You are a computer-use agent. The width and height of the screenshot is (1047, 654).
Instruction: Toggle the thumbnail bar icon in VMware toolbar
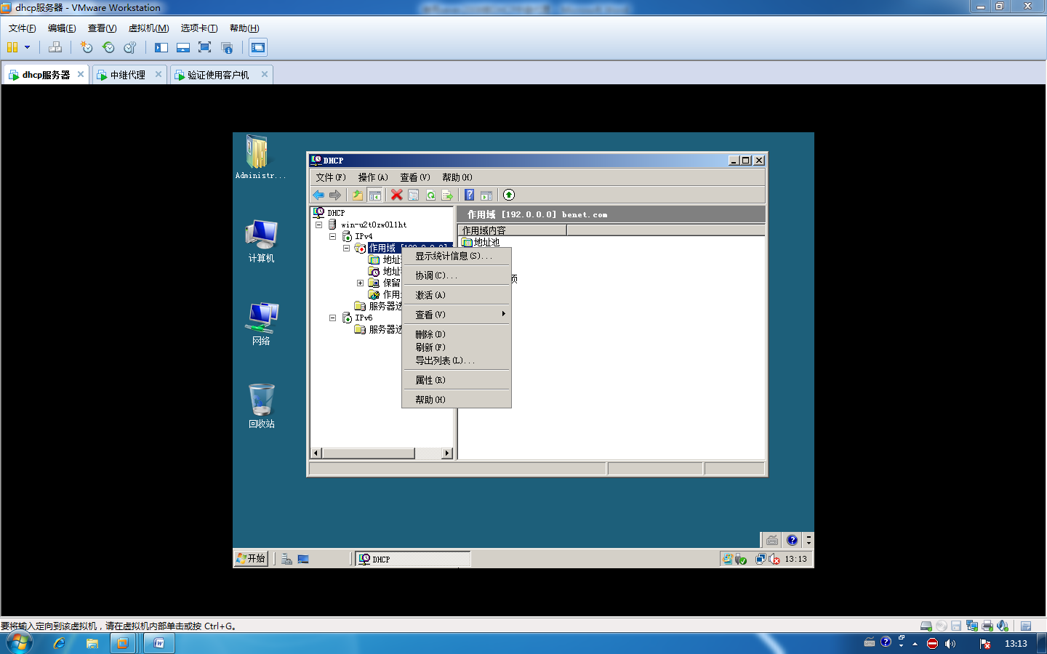coord(183,47)
